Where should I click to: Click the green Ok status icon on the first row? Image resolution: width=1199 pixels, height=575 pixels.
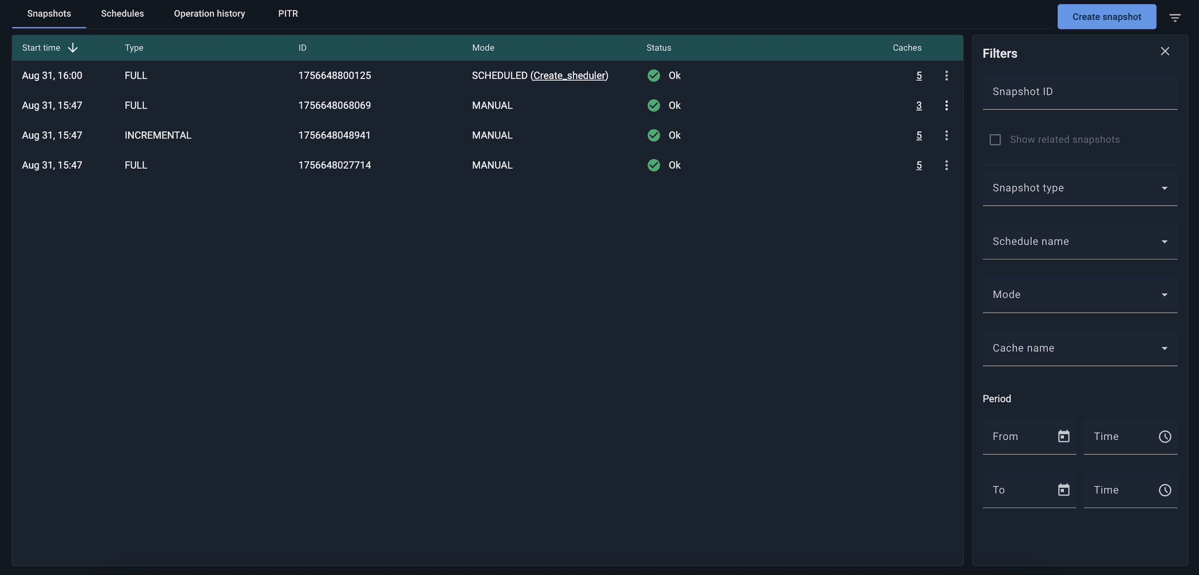click(653, 75)
